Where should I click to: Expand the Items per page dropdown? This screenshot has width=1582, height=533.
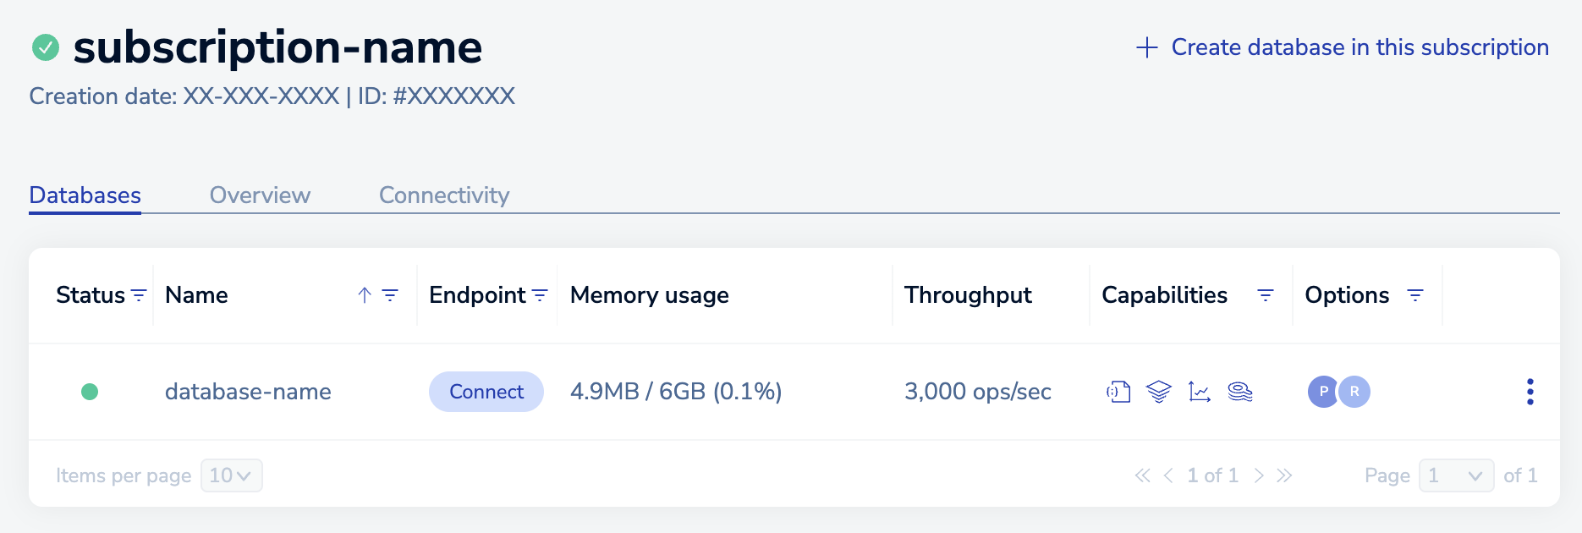231,475
